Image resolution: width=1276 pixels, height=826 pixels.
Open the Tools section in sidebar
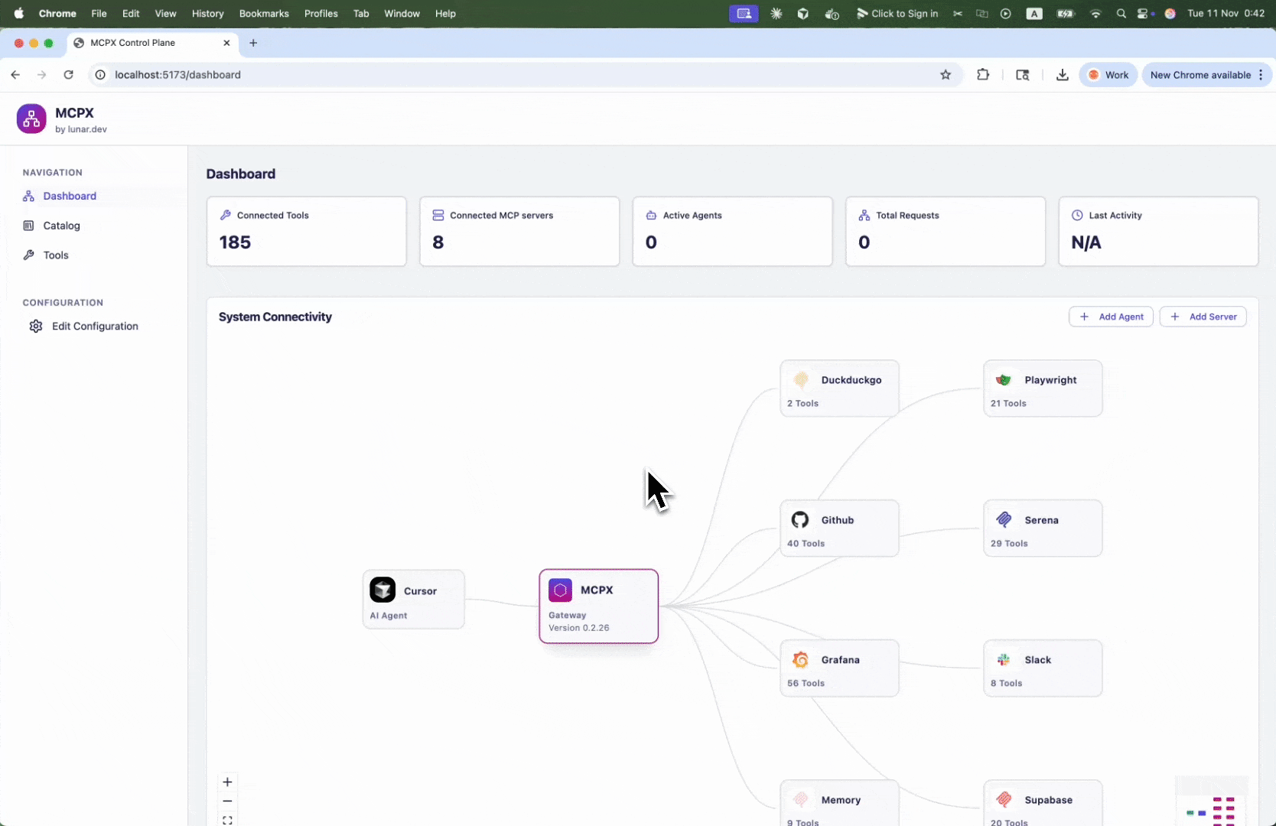[x=55, y=255]
